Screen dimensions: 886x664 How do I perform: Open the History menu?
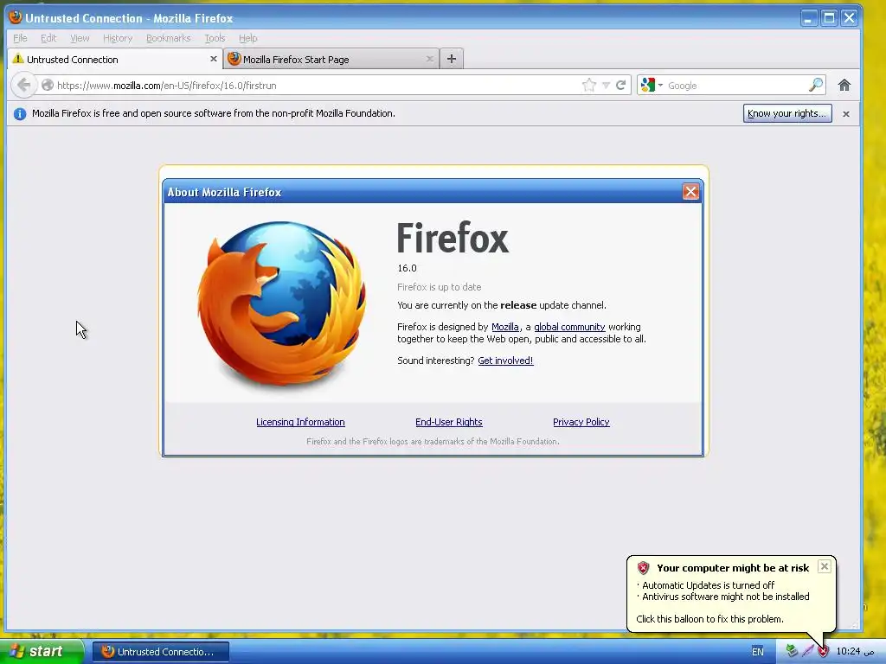(118, 38)
